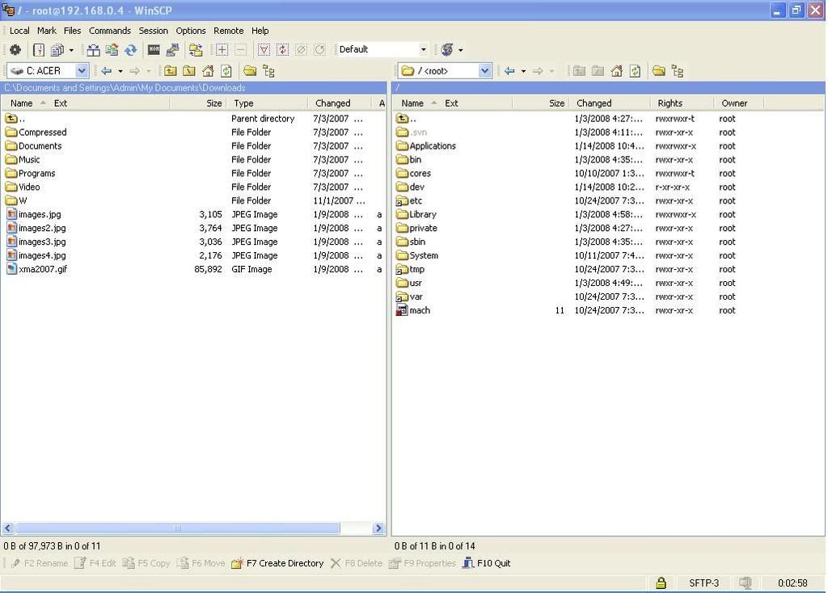Click the session globe icon
Screen dimensions: 828x593
[446, 49]
